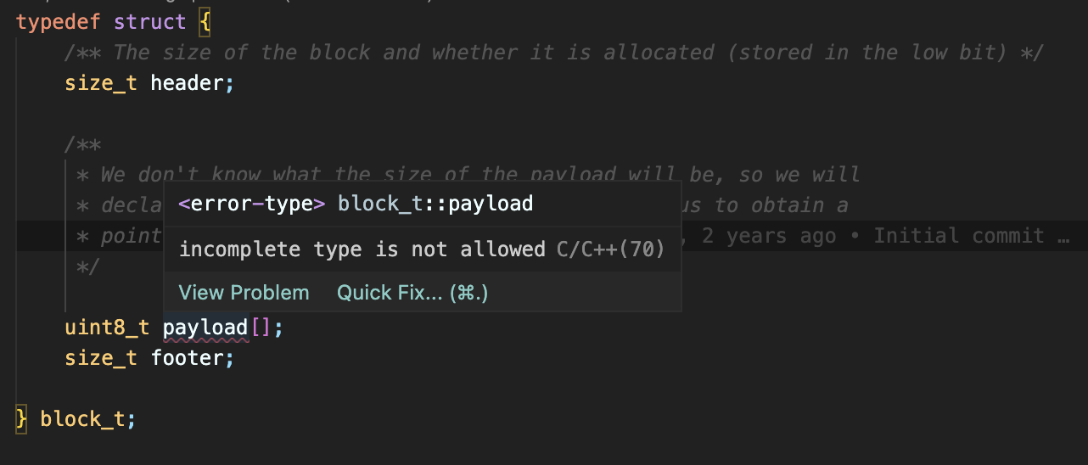This screenshot has height=465, width=1088.
Task: Click the block_t::payload hover title
Action: click(435, 204)
